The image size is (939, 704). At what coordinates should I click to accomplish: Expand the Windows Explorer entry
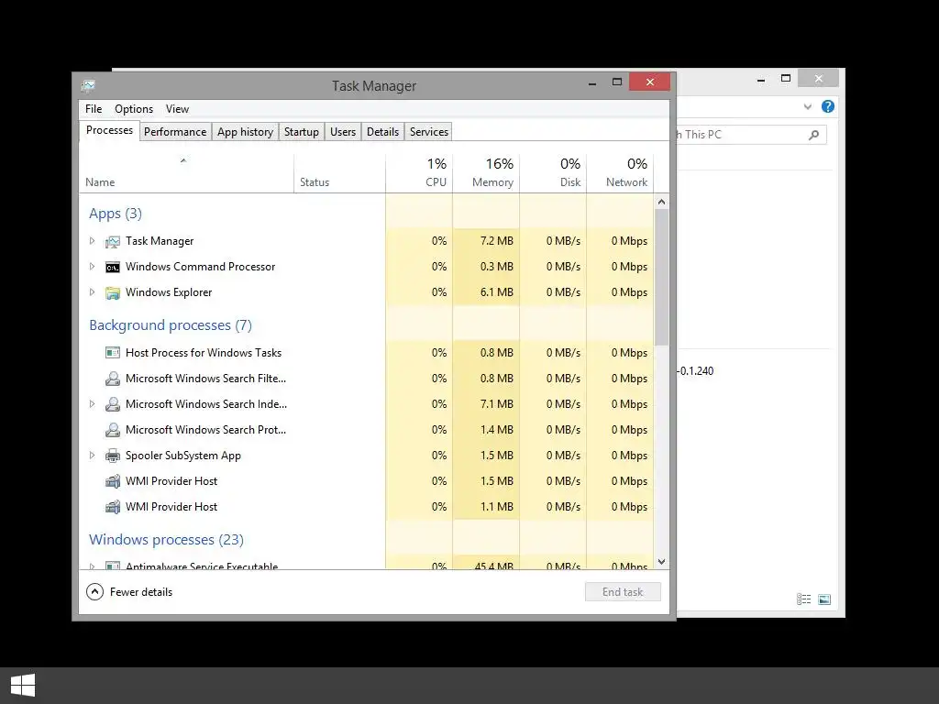click(92, 292)
